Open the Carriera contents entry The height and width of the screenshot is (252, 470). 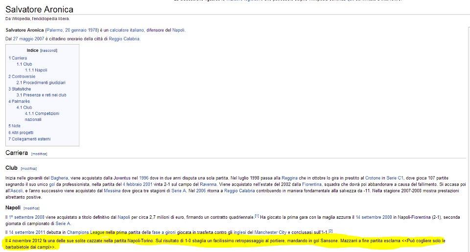(x=19, y=58)
